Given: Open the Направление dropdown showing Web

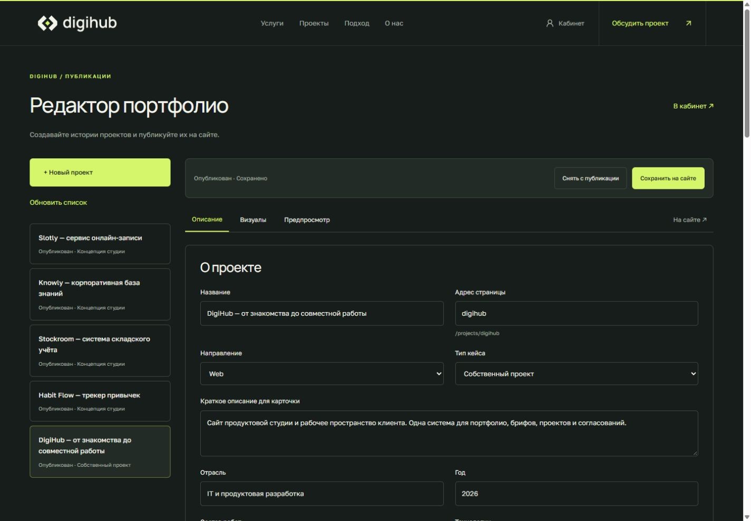Looking at the screenshot, I should [321, 374].
